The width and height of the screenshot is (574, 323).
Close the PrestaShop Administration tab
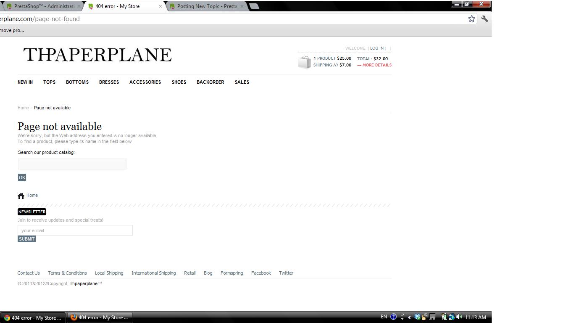[x=79, y=6]
